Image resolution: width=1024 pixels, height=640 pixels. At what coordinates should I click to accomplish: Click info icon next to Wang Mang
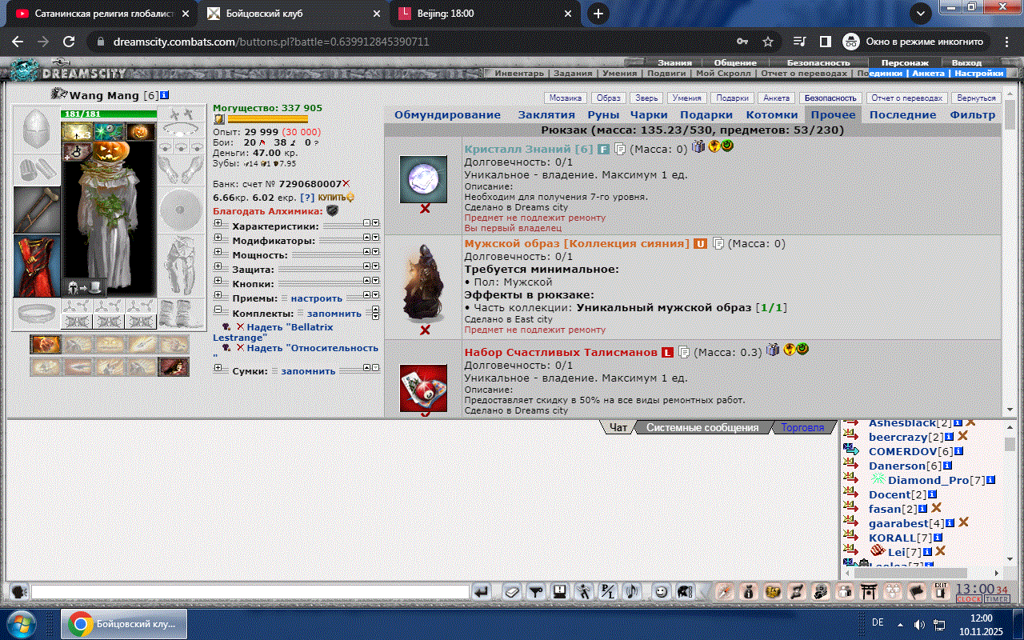[x=164, y=95]
